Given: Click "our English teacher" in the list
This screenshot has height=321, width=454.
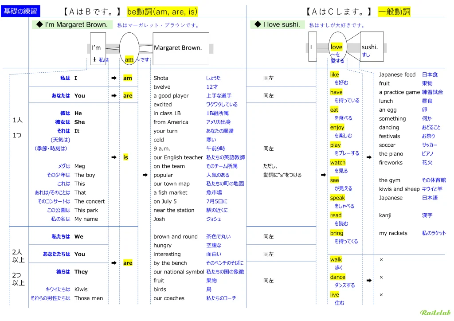Looking at the screenshot, I should tap(178, 157).
